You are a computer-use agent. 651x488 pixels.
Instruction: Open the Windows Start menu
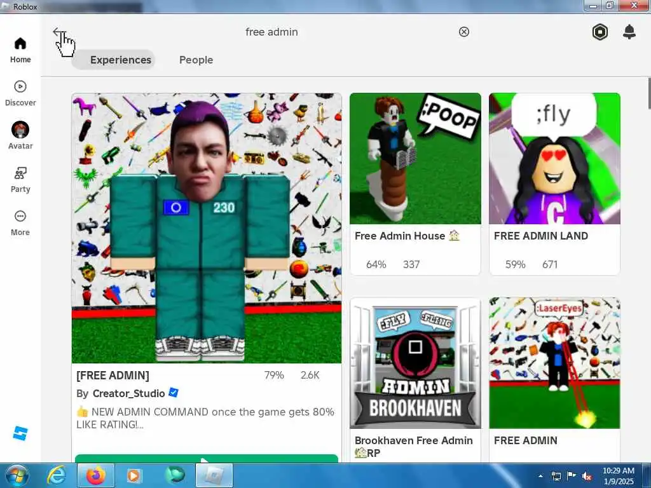[16, 475]
